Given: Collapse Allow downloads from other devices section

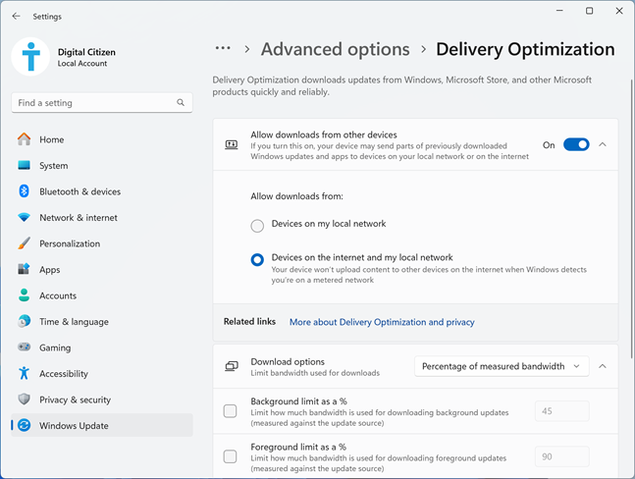Looking at the screenshot, I should click(603, 144).
